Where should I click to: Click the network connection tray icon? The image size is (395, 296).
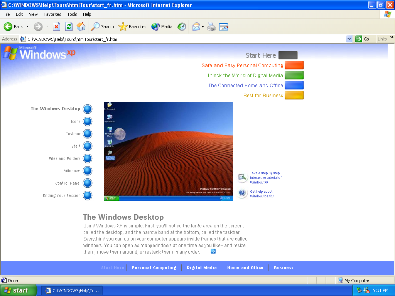click(366, 290)
